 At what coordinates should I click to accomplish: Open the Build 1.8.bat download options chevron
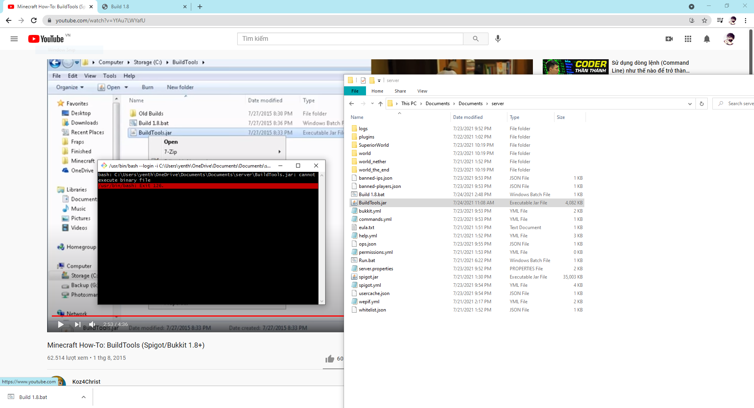click(x=83, y=397)
